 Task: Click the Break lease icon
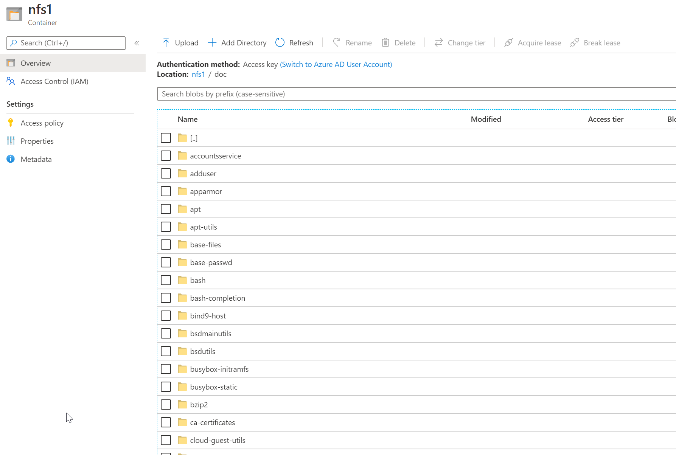tap(575, 43)
